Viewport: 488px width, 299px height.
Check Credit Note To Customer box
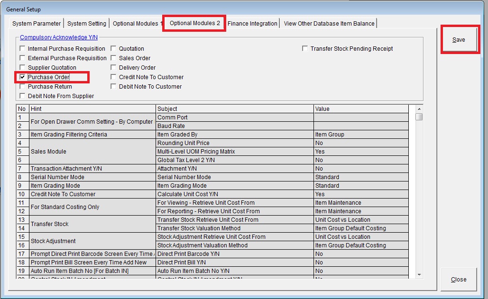coord(114,77)
